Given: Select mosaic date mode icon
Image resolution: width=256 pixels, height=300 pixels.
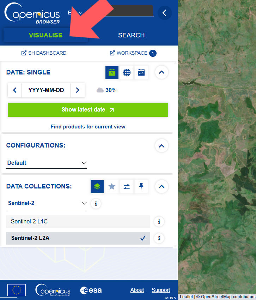Looking at the screenshot, I should (127, 72).
